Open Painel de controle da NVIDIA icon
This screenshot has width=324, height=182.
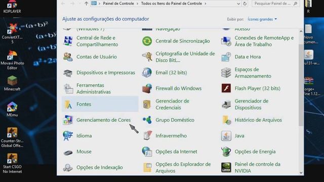(226, 167)
